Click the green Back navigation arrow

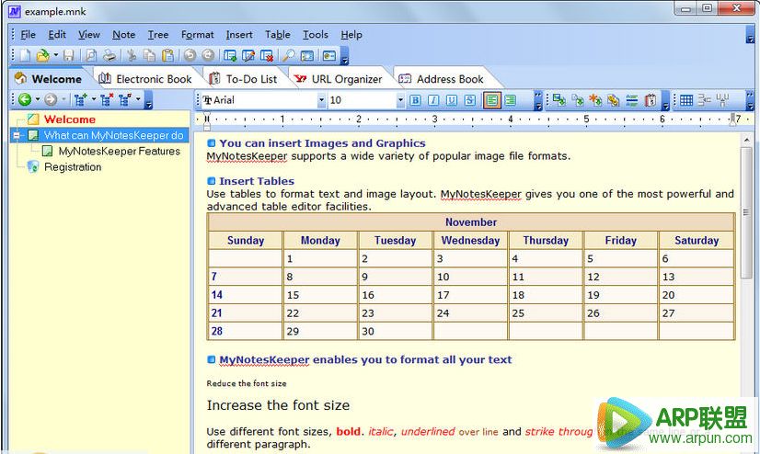[24, 100]
